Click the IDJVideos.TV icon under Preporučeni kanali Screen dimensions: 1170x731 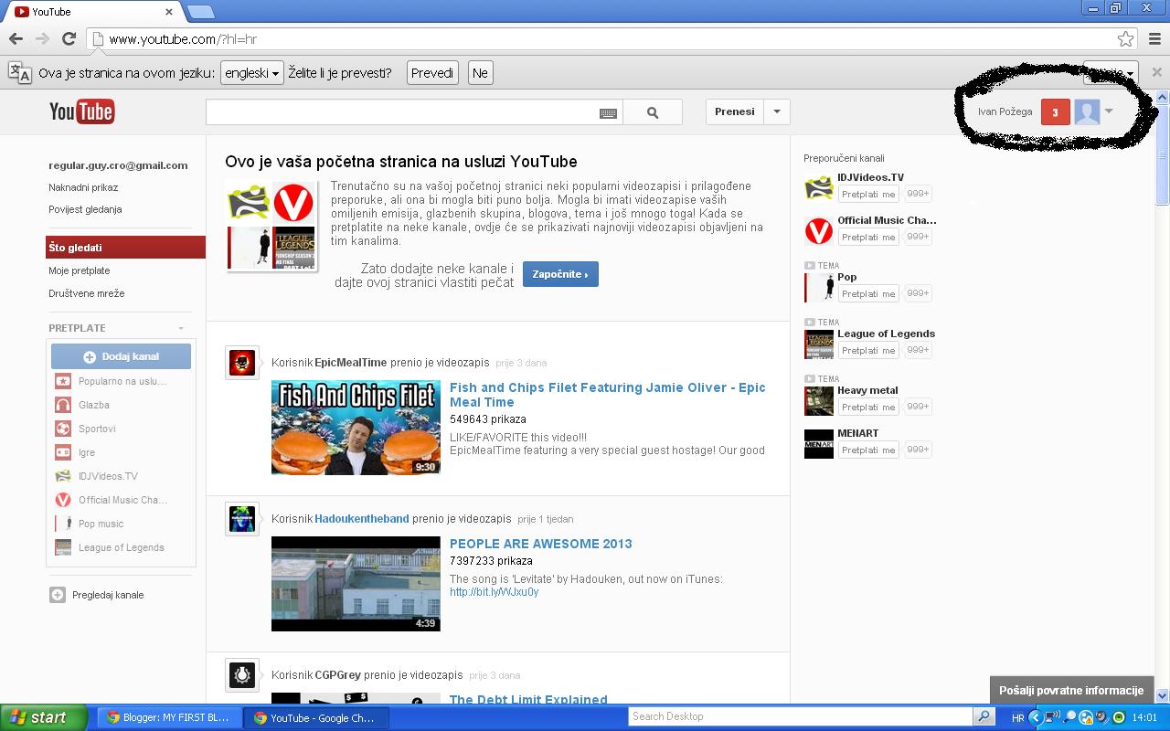click(x=819, y=188)
